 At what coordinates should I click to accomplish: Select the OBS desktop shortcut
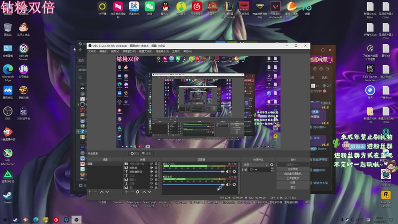8,113
